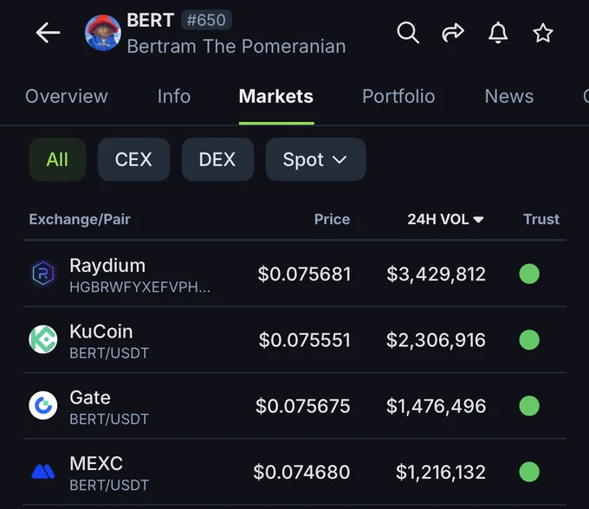
Task: Open the search magnifier icon
Action: (408, 33)
